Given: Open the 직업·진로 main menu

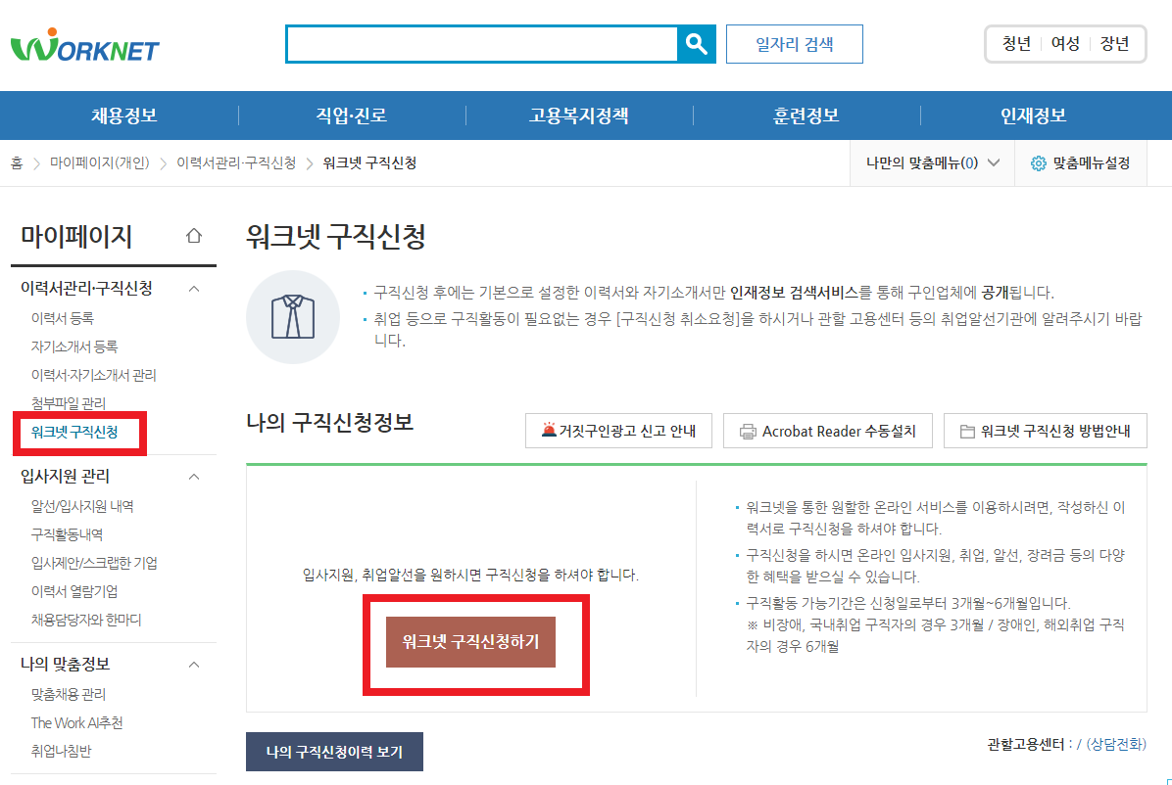Looking at the screenshot, I should click(351, 115).
